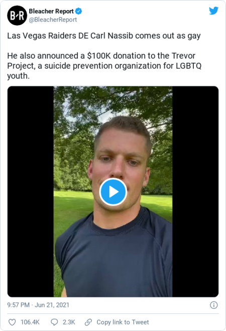
Task: Like the tweet with the heart icon
Action: (x=12, y=322)
